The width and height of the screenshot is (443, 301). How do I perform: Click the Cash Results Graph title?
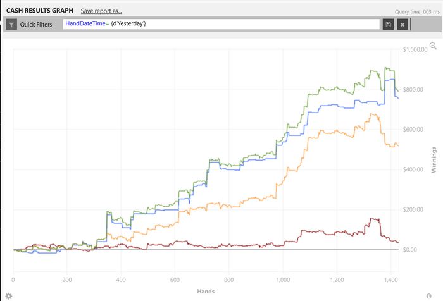coord(39,11)
